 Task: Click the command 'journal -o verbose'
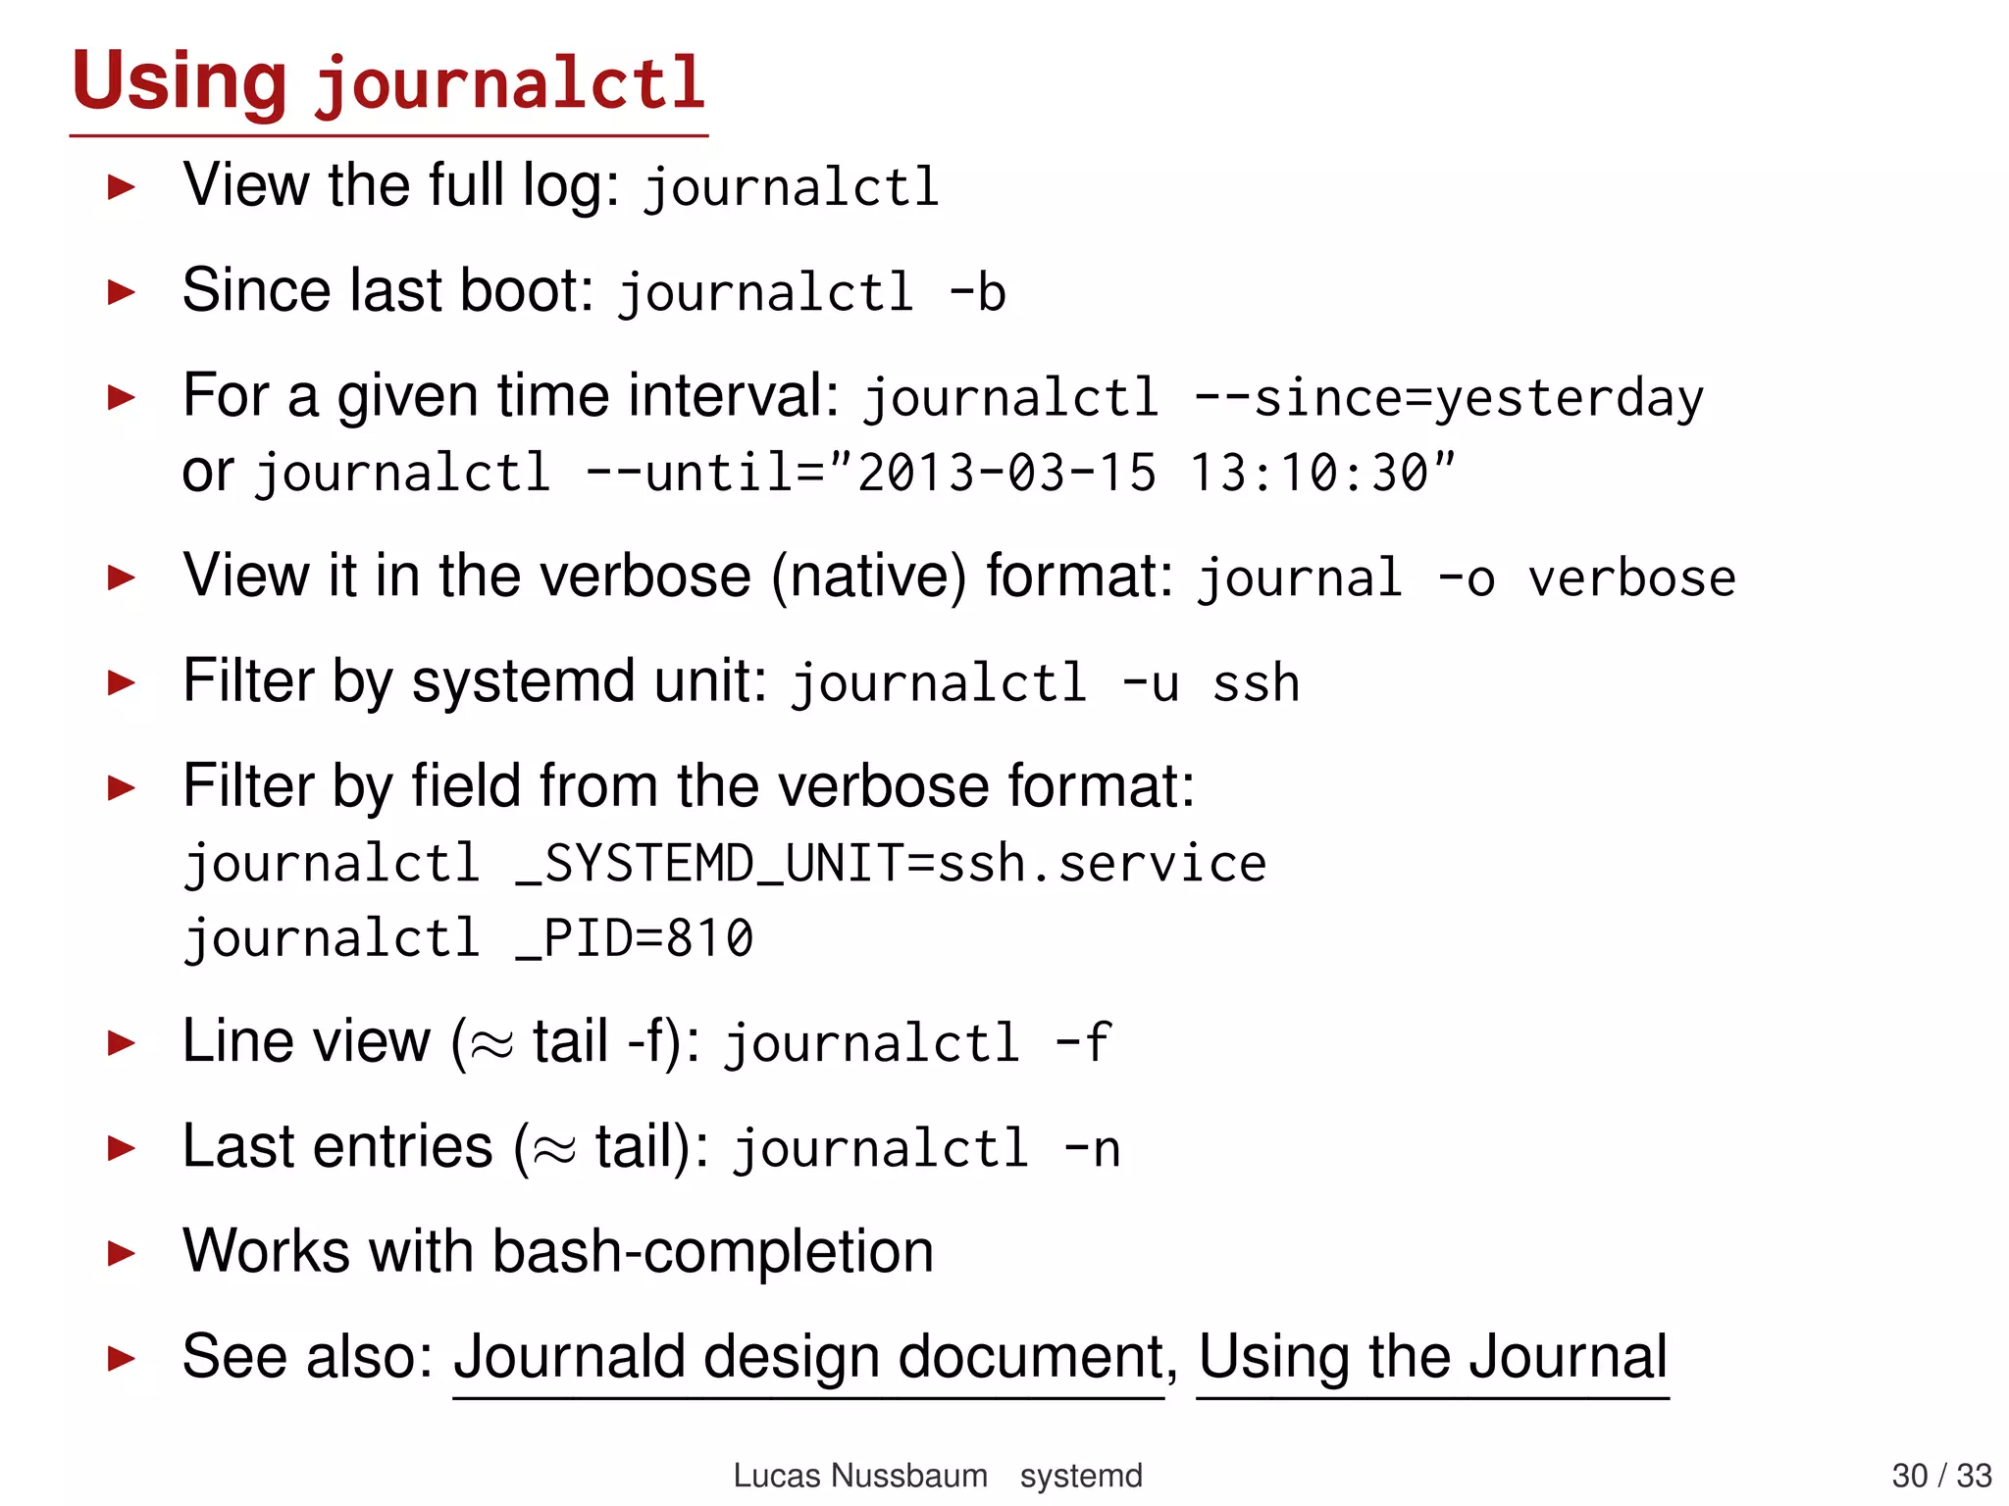tap(1467, 577)
